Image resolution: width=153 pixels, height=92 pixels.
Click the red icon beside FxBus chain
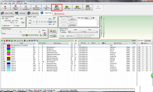[94, 18]
